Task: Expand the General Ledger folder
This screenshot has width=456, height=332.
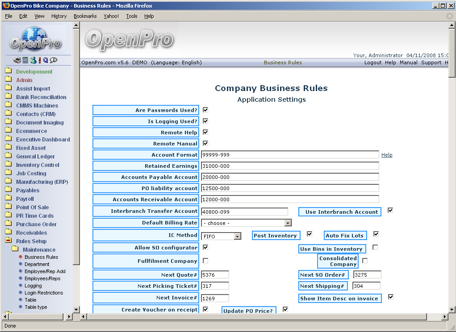Action: click(8, 156)
